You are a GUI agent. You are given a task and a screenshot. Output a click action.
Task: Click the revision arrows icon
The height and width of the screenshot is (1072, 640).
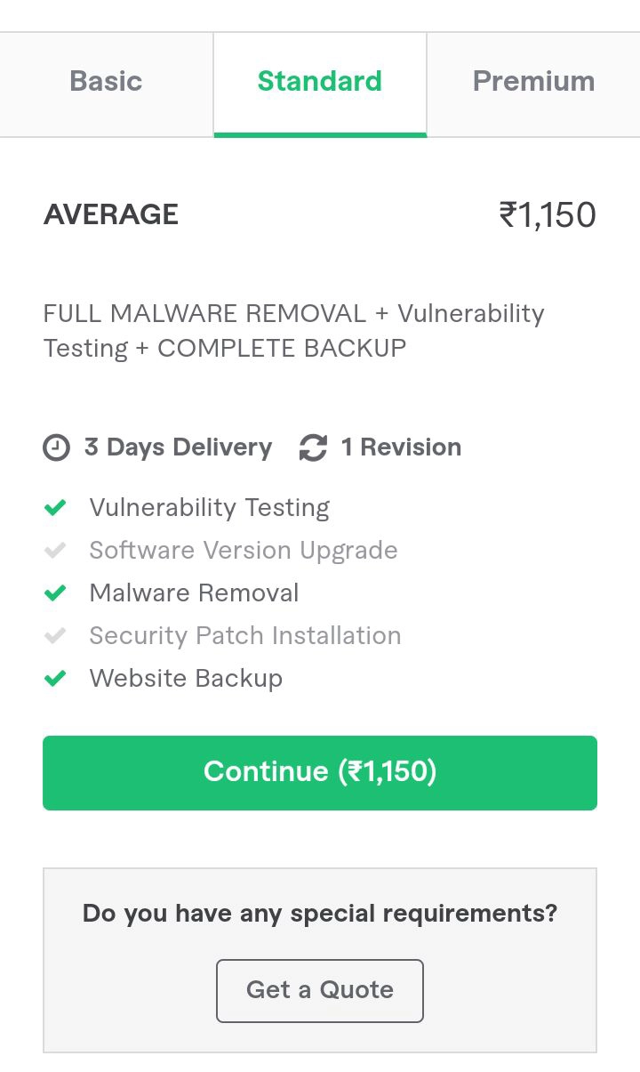[x=313, y=447]
